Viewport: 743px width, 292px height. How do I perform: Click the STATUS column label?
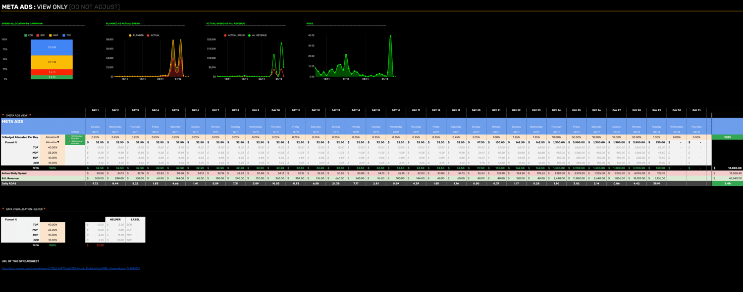click(75, 132)
